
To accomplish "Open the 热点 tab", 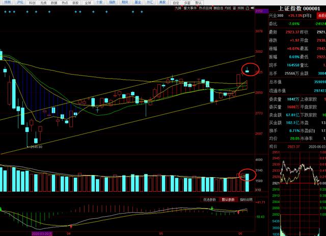I will pos(65,3).
